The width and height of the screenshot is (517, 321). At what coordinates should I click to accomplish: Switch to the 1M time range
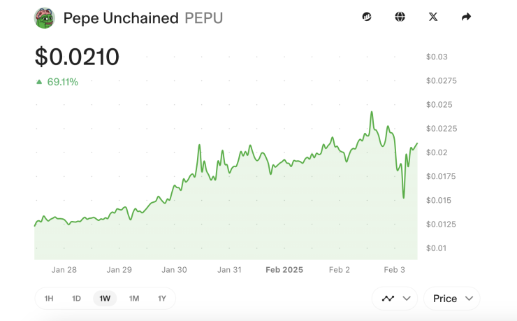click(133, 299)
